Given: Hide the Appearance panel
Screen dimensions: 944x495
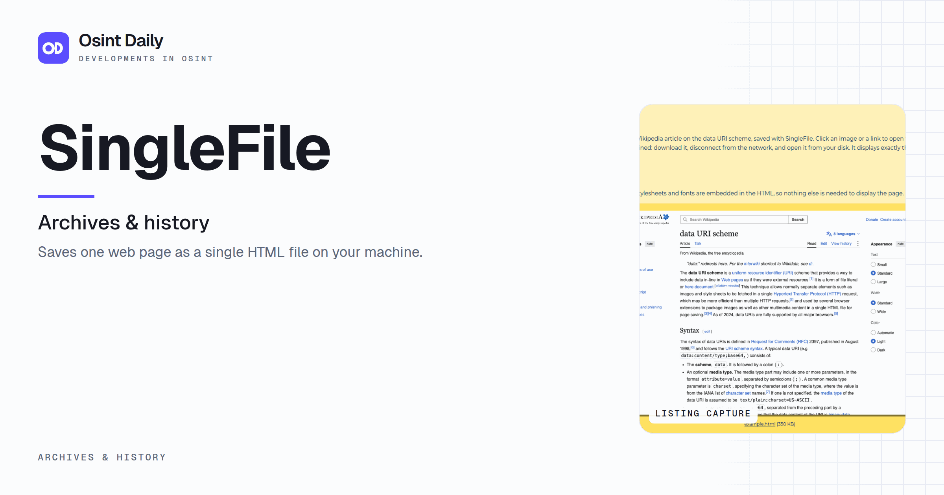Looking at the screenshot, I should 900,244.
